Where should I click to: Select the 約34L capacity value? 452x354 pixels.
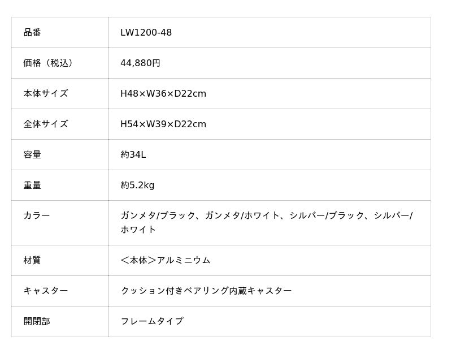click(x=133, y=155)
